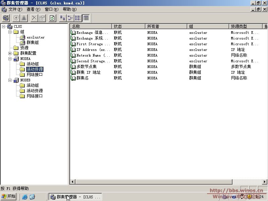Open the 文件(F) menu

pyautogui.click(x=15, y=9)
